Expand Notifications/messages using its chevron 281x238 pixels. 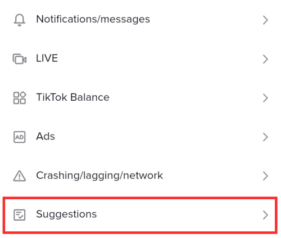pos(265,20)
